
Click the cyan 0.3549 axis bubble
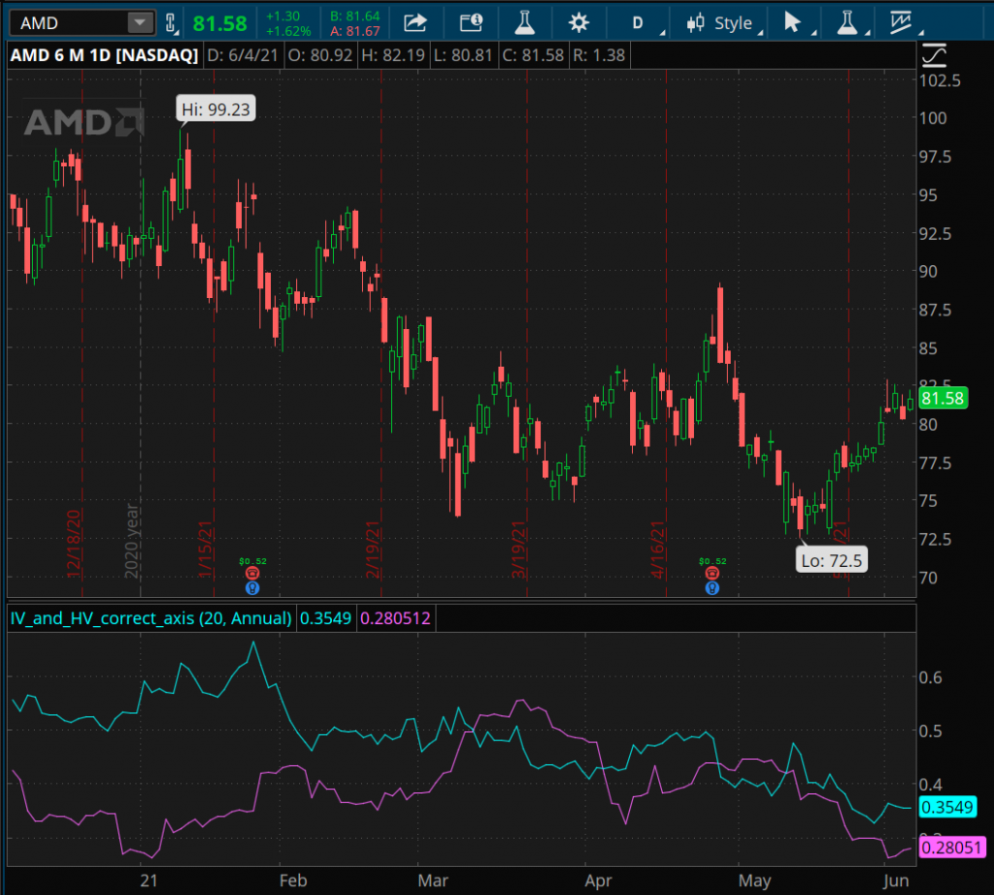pyautogui.click(x=947, y=807)
